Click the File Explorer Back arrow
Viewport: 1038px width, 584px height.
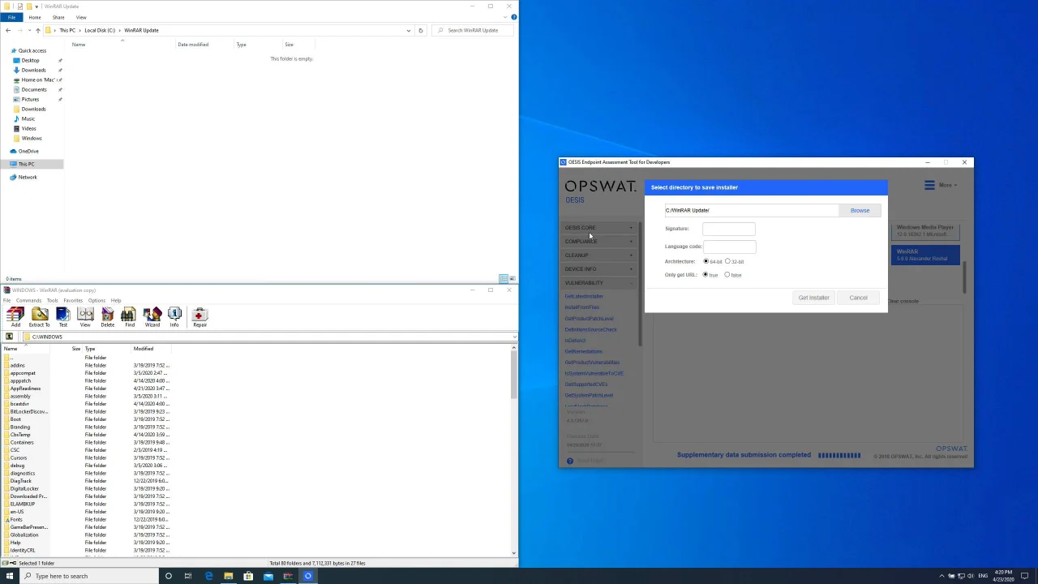click(8, 30)
